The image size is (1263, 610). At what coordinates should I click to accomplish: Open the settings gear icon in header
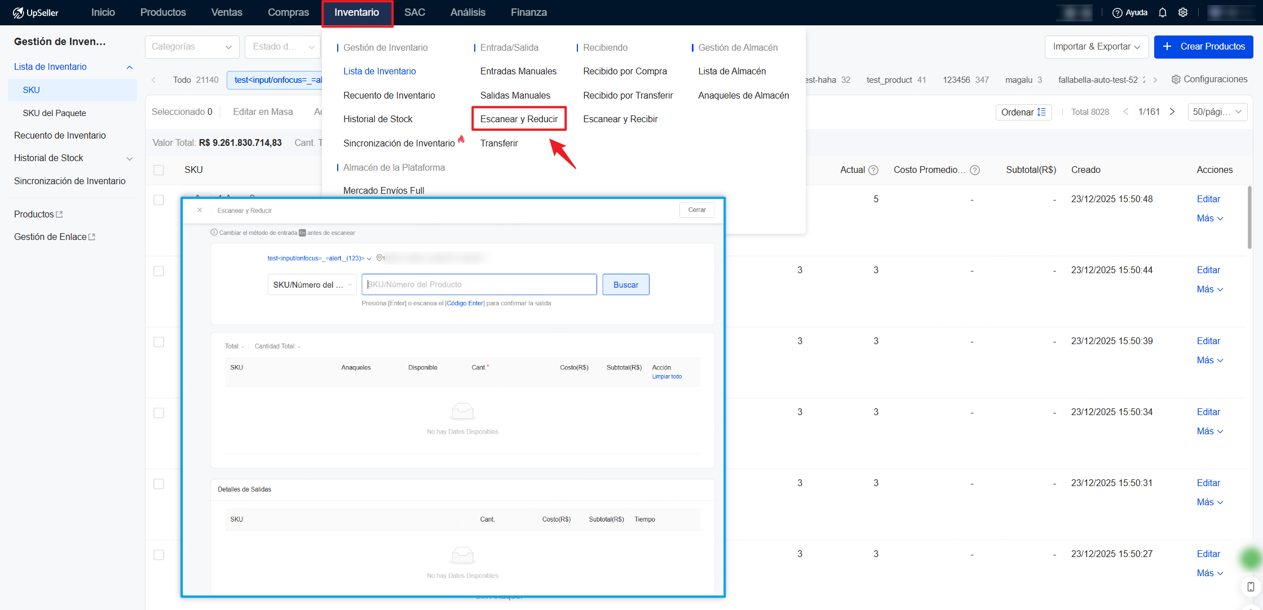[x=1183, y=12]
